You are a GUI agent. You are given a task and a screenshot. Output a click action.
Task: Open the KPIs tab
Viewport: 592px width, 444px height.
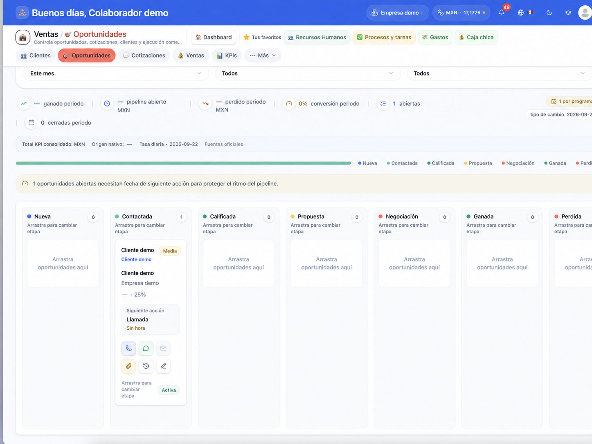pos(227,56)
